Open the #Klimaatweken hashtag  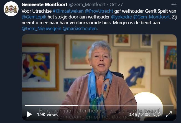pos(68,11)
